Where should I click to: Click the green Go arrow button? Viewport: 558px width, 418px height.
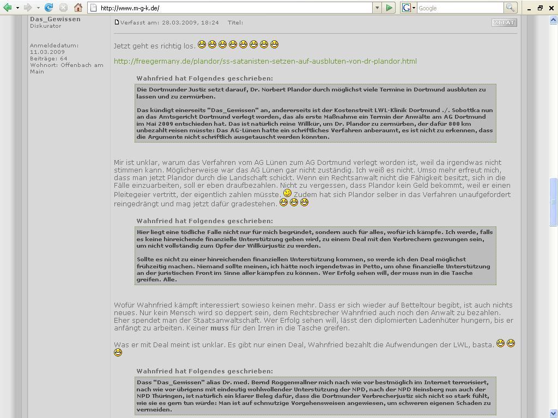(389, 8)
